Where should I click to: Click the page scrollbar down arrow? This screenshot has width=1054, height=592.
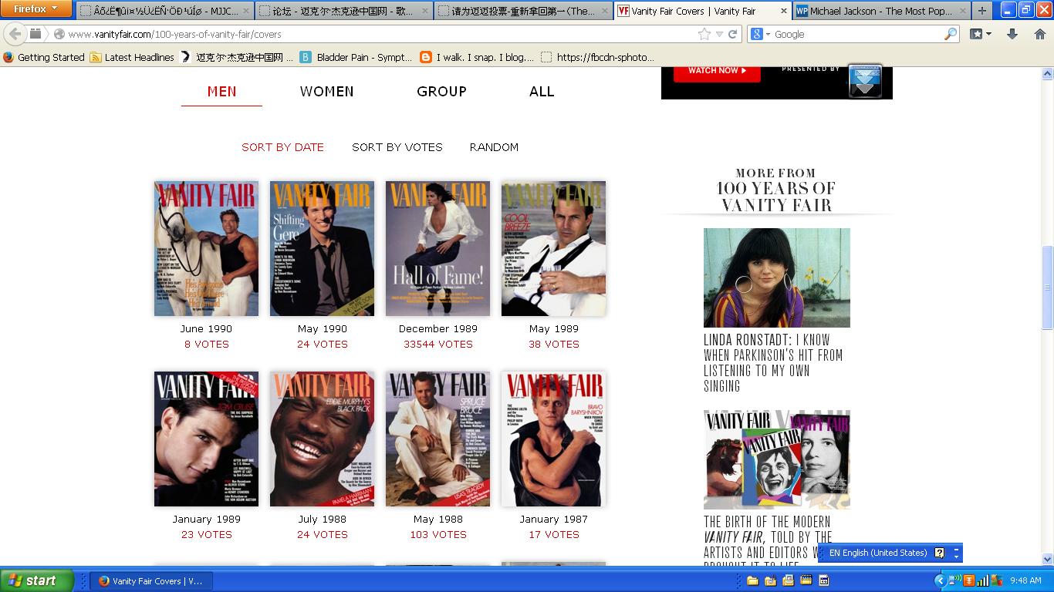pos(1047,559)
